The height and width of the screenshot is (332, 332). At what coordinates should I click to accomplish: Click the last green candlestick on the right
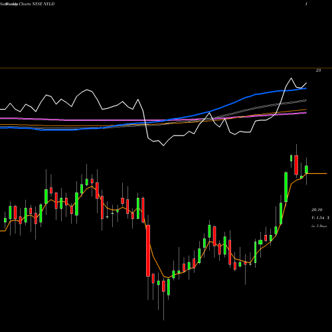pyautogui.click(x=307, y=169)
